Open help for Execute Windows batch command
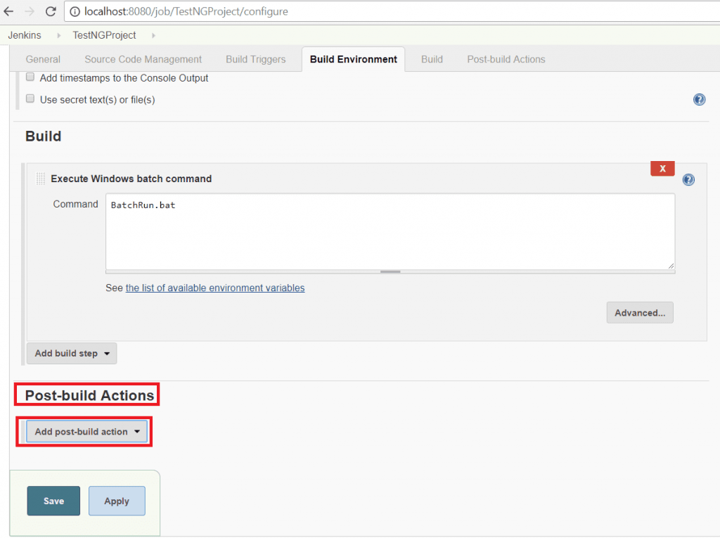 (688, 179)
